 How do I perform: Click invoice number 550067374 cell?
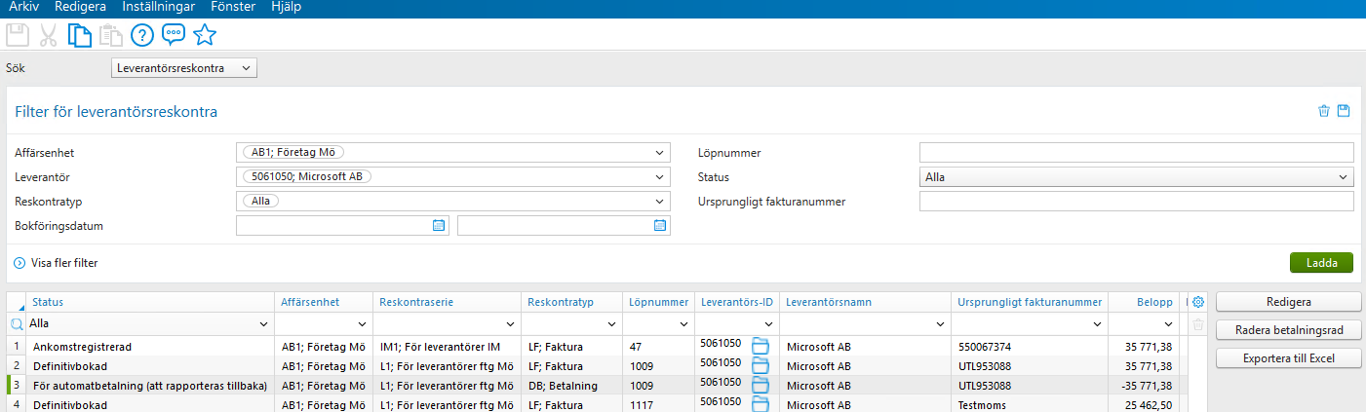click(1030, 346)
